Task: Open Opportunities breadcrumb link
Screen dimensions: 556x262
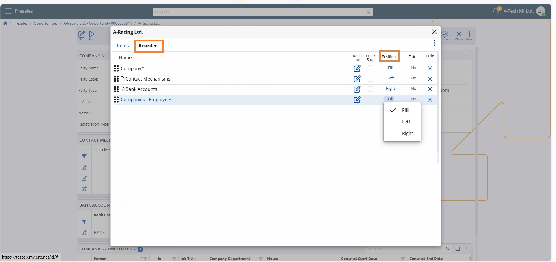Action: [x=46, y=23]
